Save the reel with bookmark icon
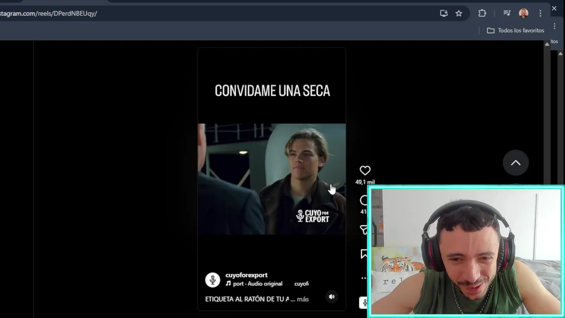565x318 pixels. (364, 254)
